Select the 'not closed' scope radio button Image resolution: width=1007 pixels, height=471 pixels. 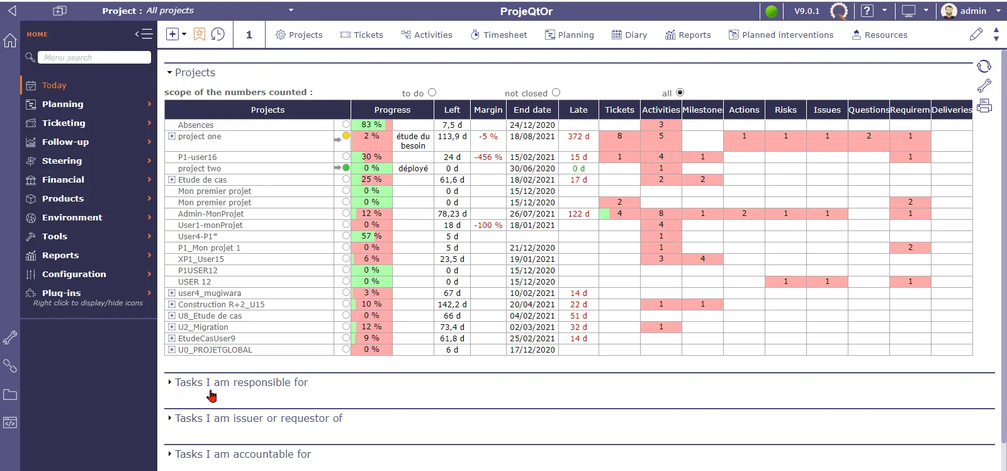(556, 93)
